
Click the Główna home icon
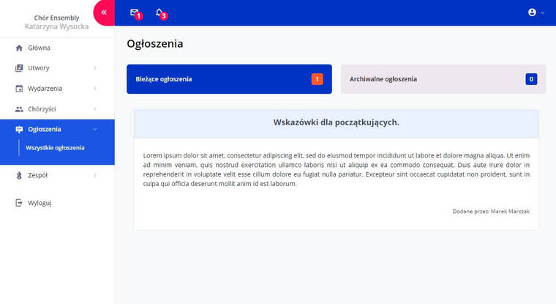point(19,48)
